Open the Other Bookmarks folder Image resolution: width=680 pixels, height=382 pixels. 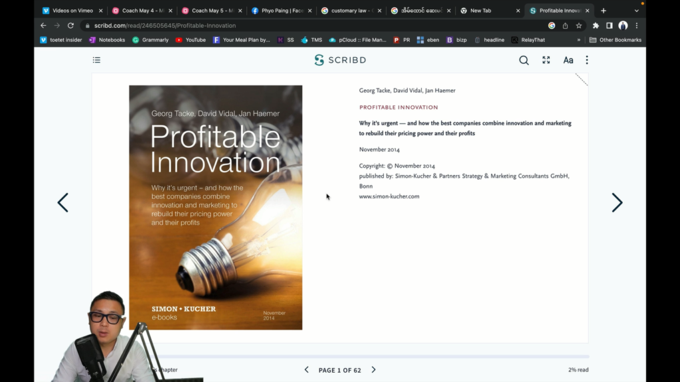616,40
